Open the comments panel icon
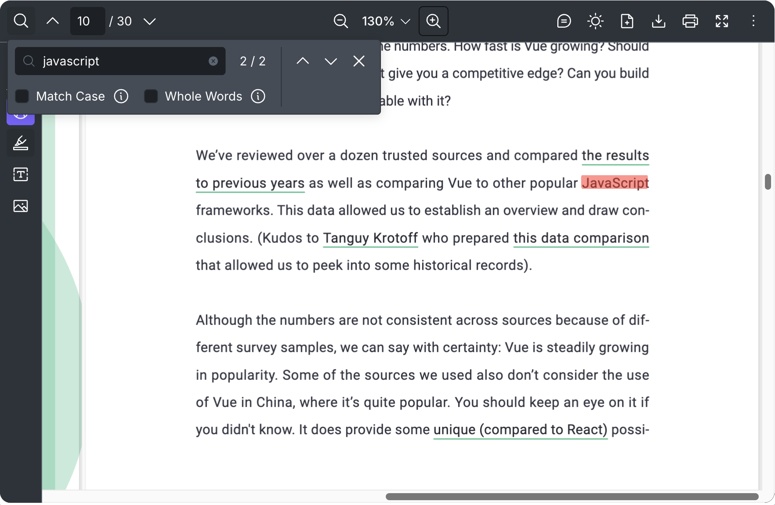 [x=563, y=21]
